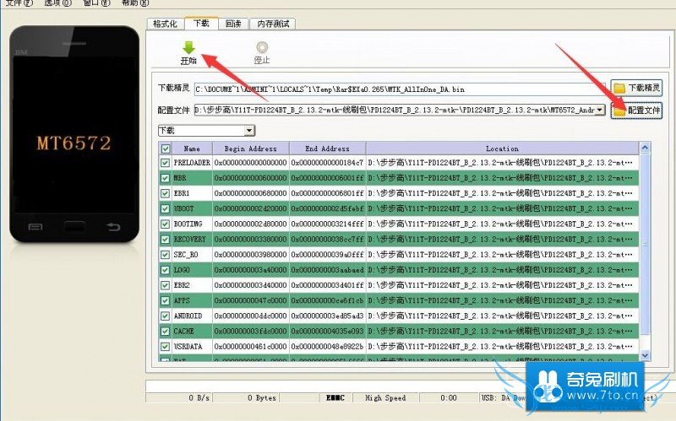Switch to 内存测试 tab
Image resolution: width=676 pixels, height=421 pixels.
pyautogui.click(x=273, y=24)
